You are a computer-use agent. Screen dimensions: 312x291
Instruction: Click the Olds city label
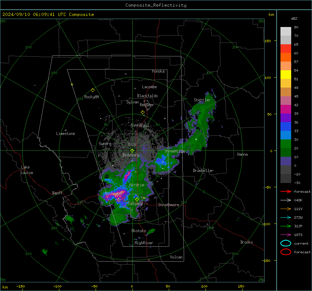[132, 144]
